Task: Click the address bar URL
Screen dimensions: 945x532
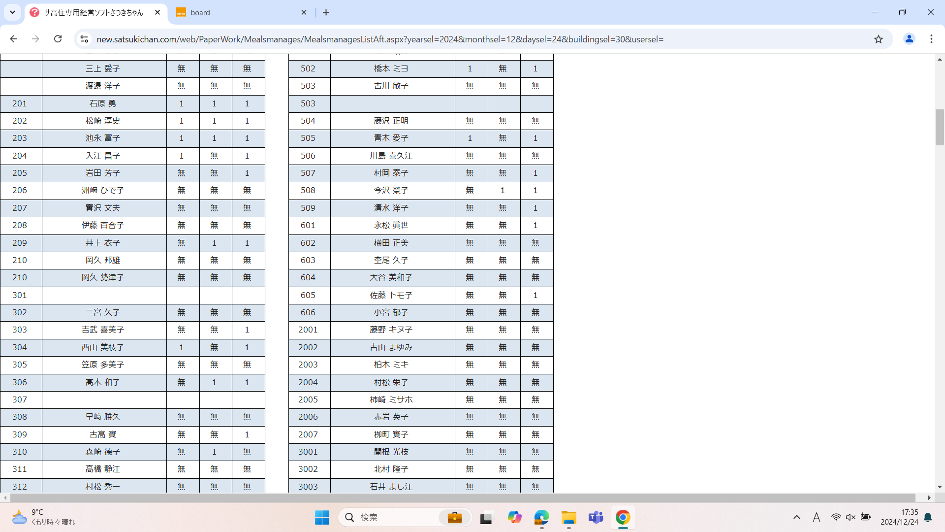Action: click(x=379, y=39)
